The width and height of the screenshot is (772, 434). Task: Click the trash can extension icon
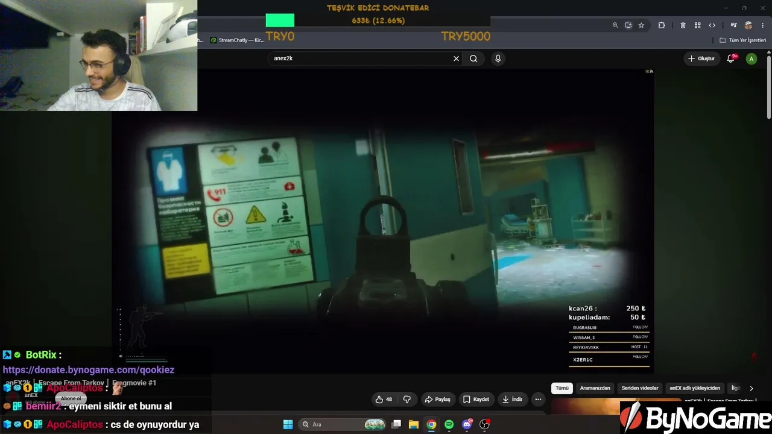coord(683,25)
